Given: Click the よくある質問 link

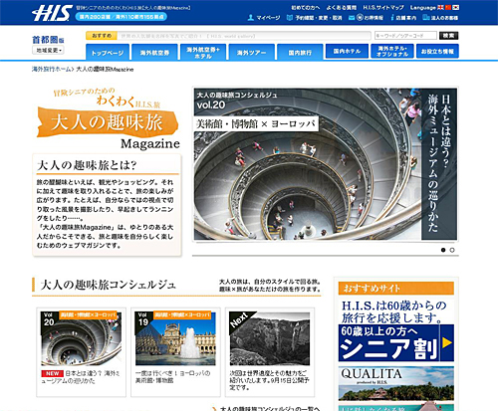Looking at the screenshot, I should [x=341, y=7].
